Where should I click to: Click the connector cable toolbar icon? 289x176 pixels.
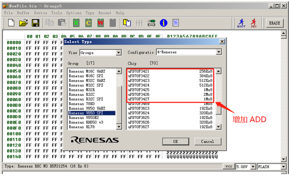(x=151, y=23)
